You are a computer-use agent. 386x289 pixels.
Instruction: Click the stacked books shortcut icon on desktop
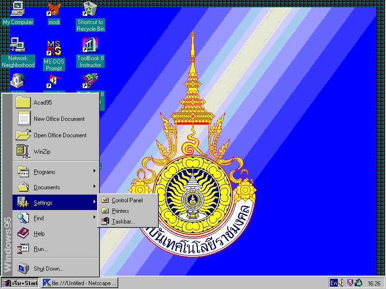click(x=90, y=80)
